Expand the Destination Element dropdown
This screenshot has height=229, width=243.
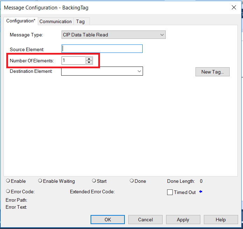point(139,71)
